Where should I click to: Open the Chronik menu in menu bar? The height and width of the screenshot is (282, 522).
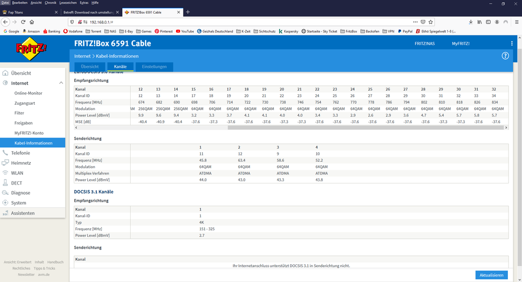50,3
